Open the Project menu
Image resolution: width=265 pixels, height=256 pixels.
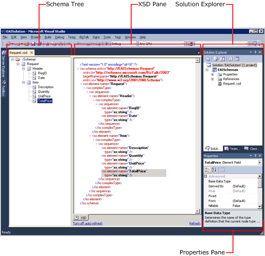point(36,37)
